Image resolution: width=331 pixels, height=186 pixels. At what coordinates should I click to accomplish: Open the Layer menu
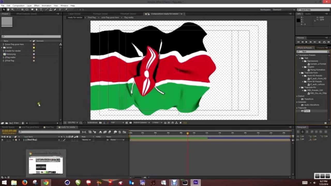pyautogui.click(x=29, y=5)
